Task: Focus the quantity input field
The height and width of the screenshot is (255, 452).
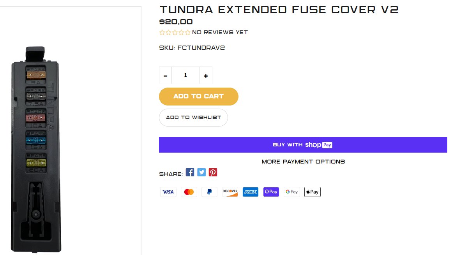Action: point(185,76)
